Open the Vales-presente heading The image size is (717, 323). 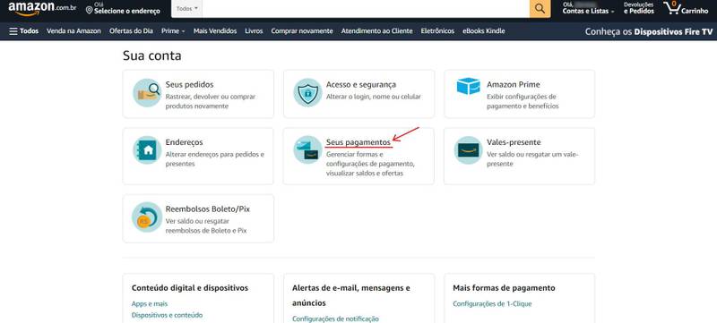(x=514, y=142)
